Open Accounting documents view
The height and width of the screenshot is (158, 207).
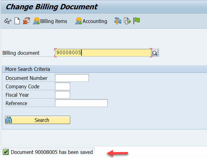pos(91,21)
